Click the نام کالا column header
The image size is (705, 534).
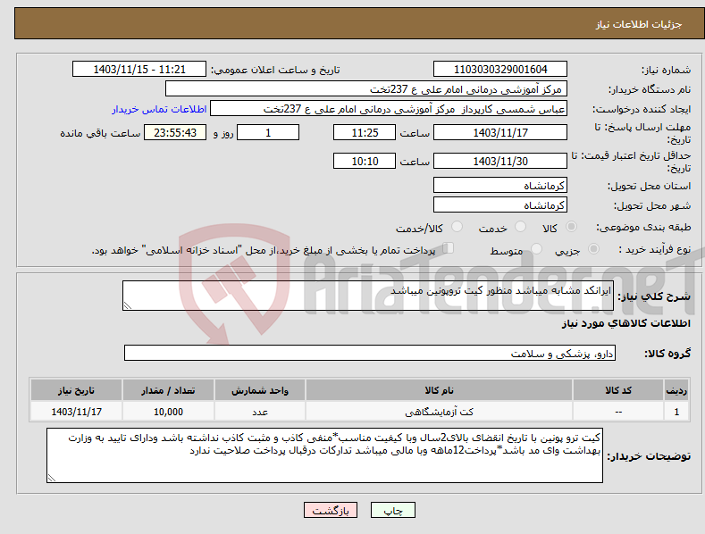click(439, 390)
